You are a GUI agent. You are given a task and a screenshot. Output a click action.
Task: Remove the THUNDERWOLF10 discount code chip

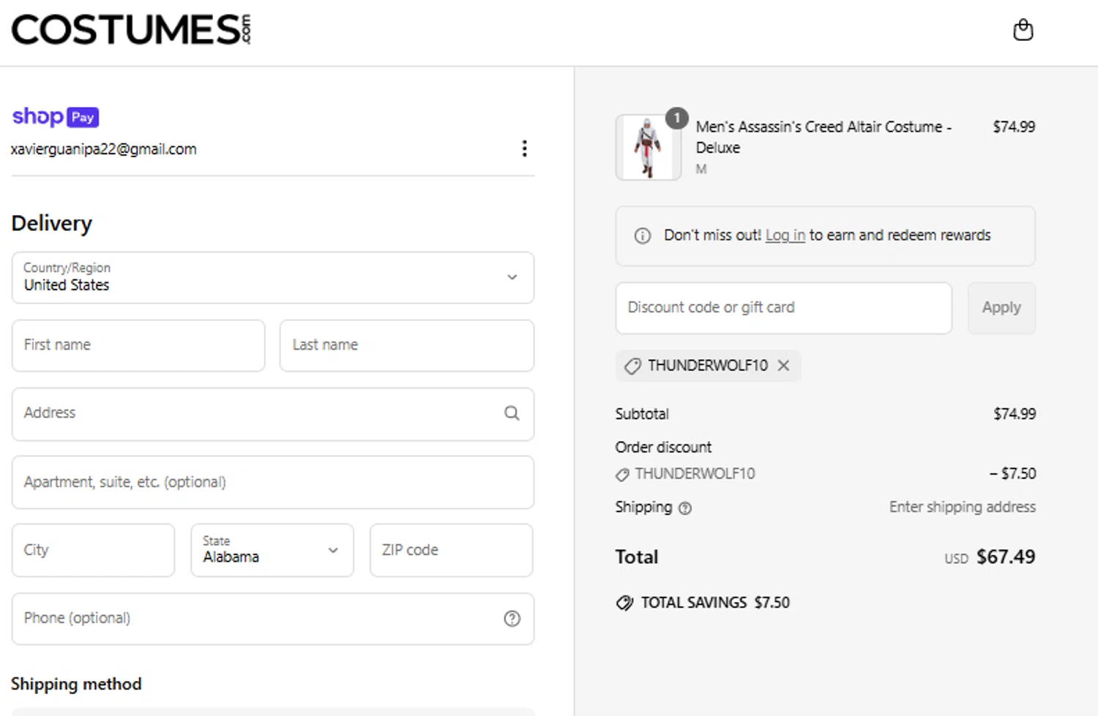(x=783, y=365)
